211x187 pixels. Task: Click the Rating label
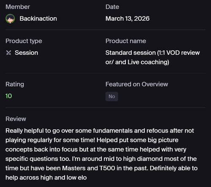click(x=15, y=84)
